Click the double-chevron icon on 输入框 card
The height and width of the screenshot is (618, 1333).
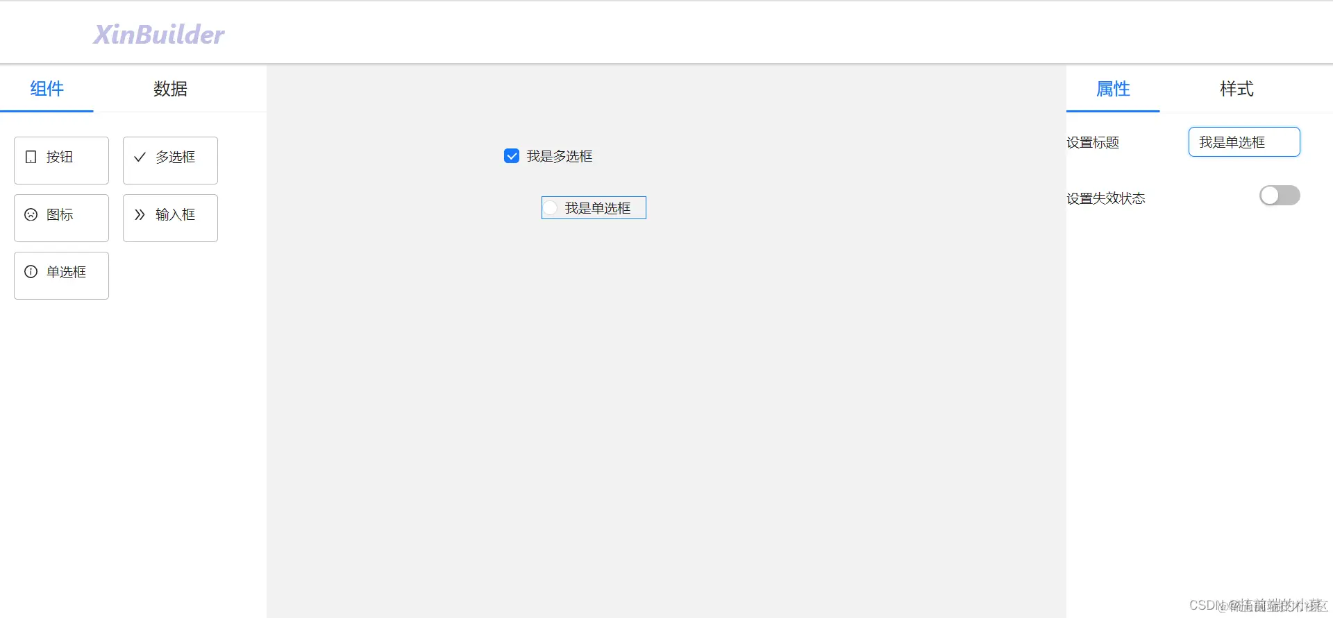pos(140,214)
